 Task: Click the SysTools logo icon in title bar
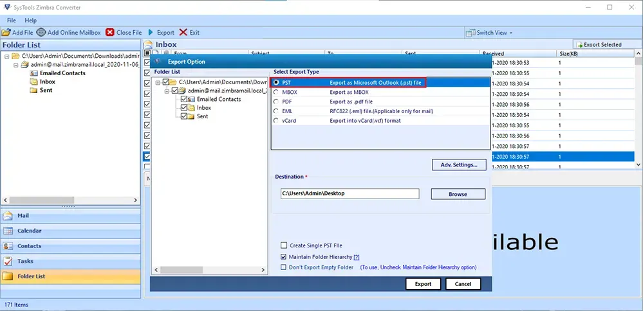[6, 7]
